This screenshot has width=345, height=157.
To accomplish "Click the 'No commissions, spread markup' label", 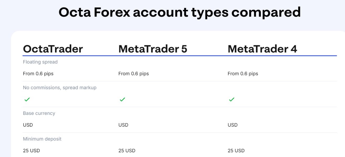I will (60, 88).
